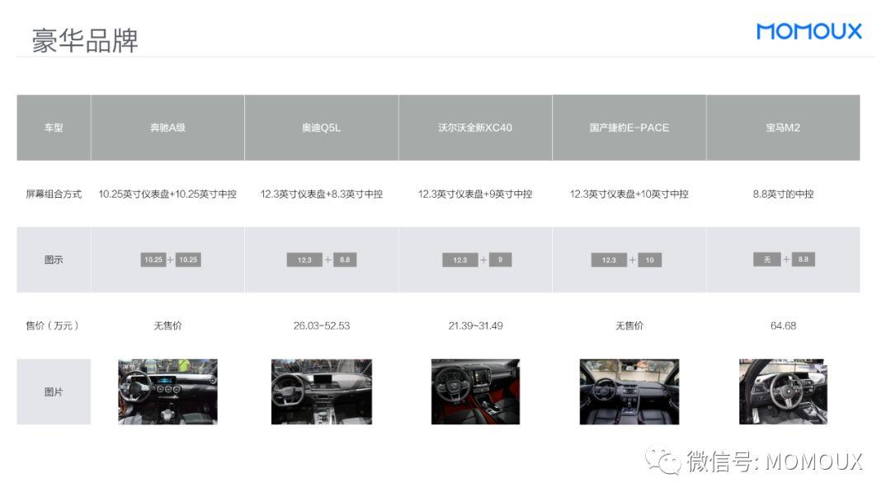
Task: Select the 国产捷豹E-PACE column header
Action: pos(629,128)
